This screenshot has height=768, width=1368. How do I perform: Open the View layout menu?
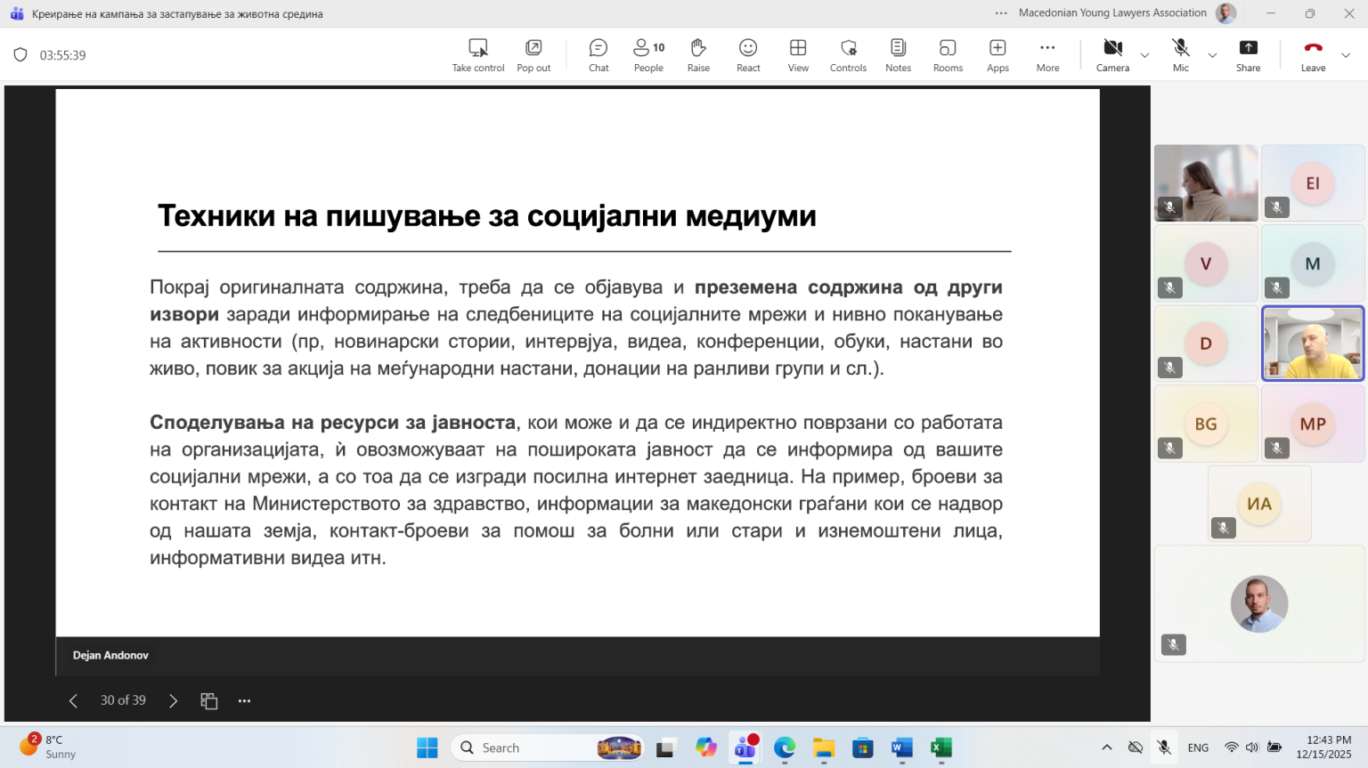click(798, 54)
